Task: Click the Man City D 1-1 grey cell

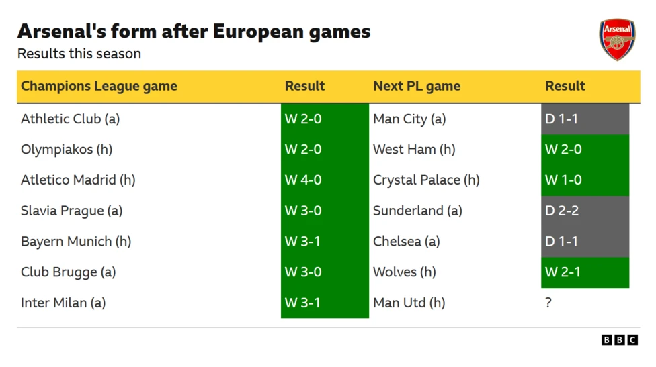Action: [x=585, y=119]
